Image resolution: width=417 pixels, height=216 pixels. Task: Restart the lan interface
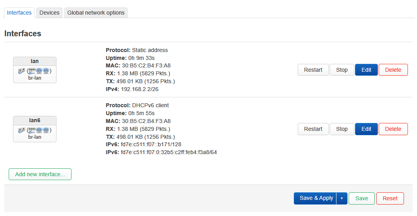point(313,70)
